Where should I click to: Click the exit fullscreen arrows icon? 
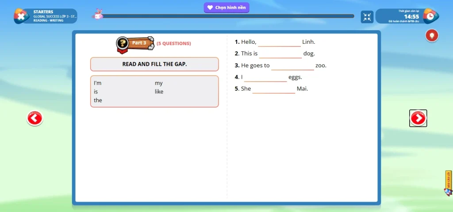click(x=367, y=17)
